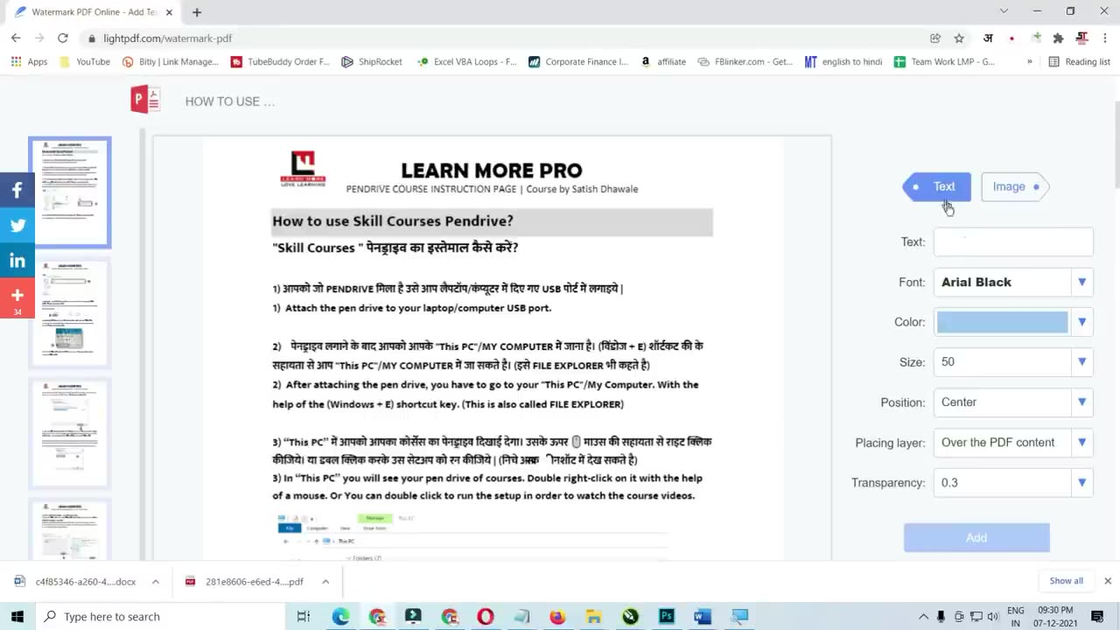Select the Watermark PDF Online tab
The image size is (1120, 630).
[x=94, y=12]
